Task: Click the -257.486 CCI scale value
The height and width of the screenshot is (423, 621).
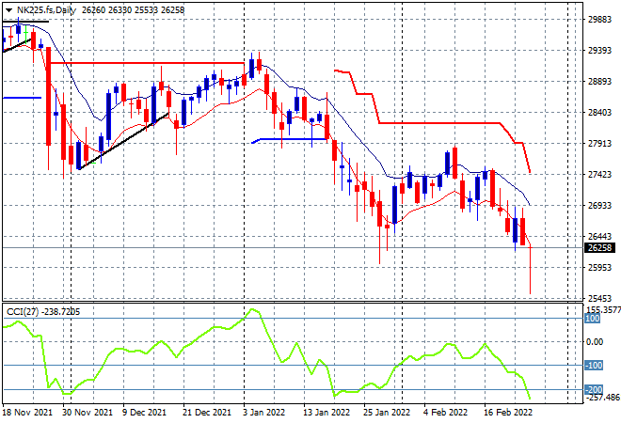Action: (x=603, y=398)
